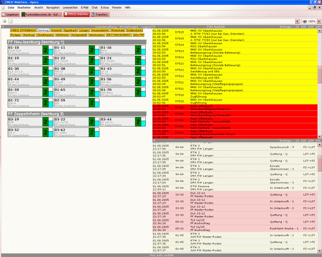Image resolution: width=322 pixels, height=257 pixels.
Task: Select the Isenburg filter button
Action: tap(43, 30)
